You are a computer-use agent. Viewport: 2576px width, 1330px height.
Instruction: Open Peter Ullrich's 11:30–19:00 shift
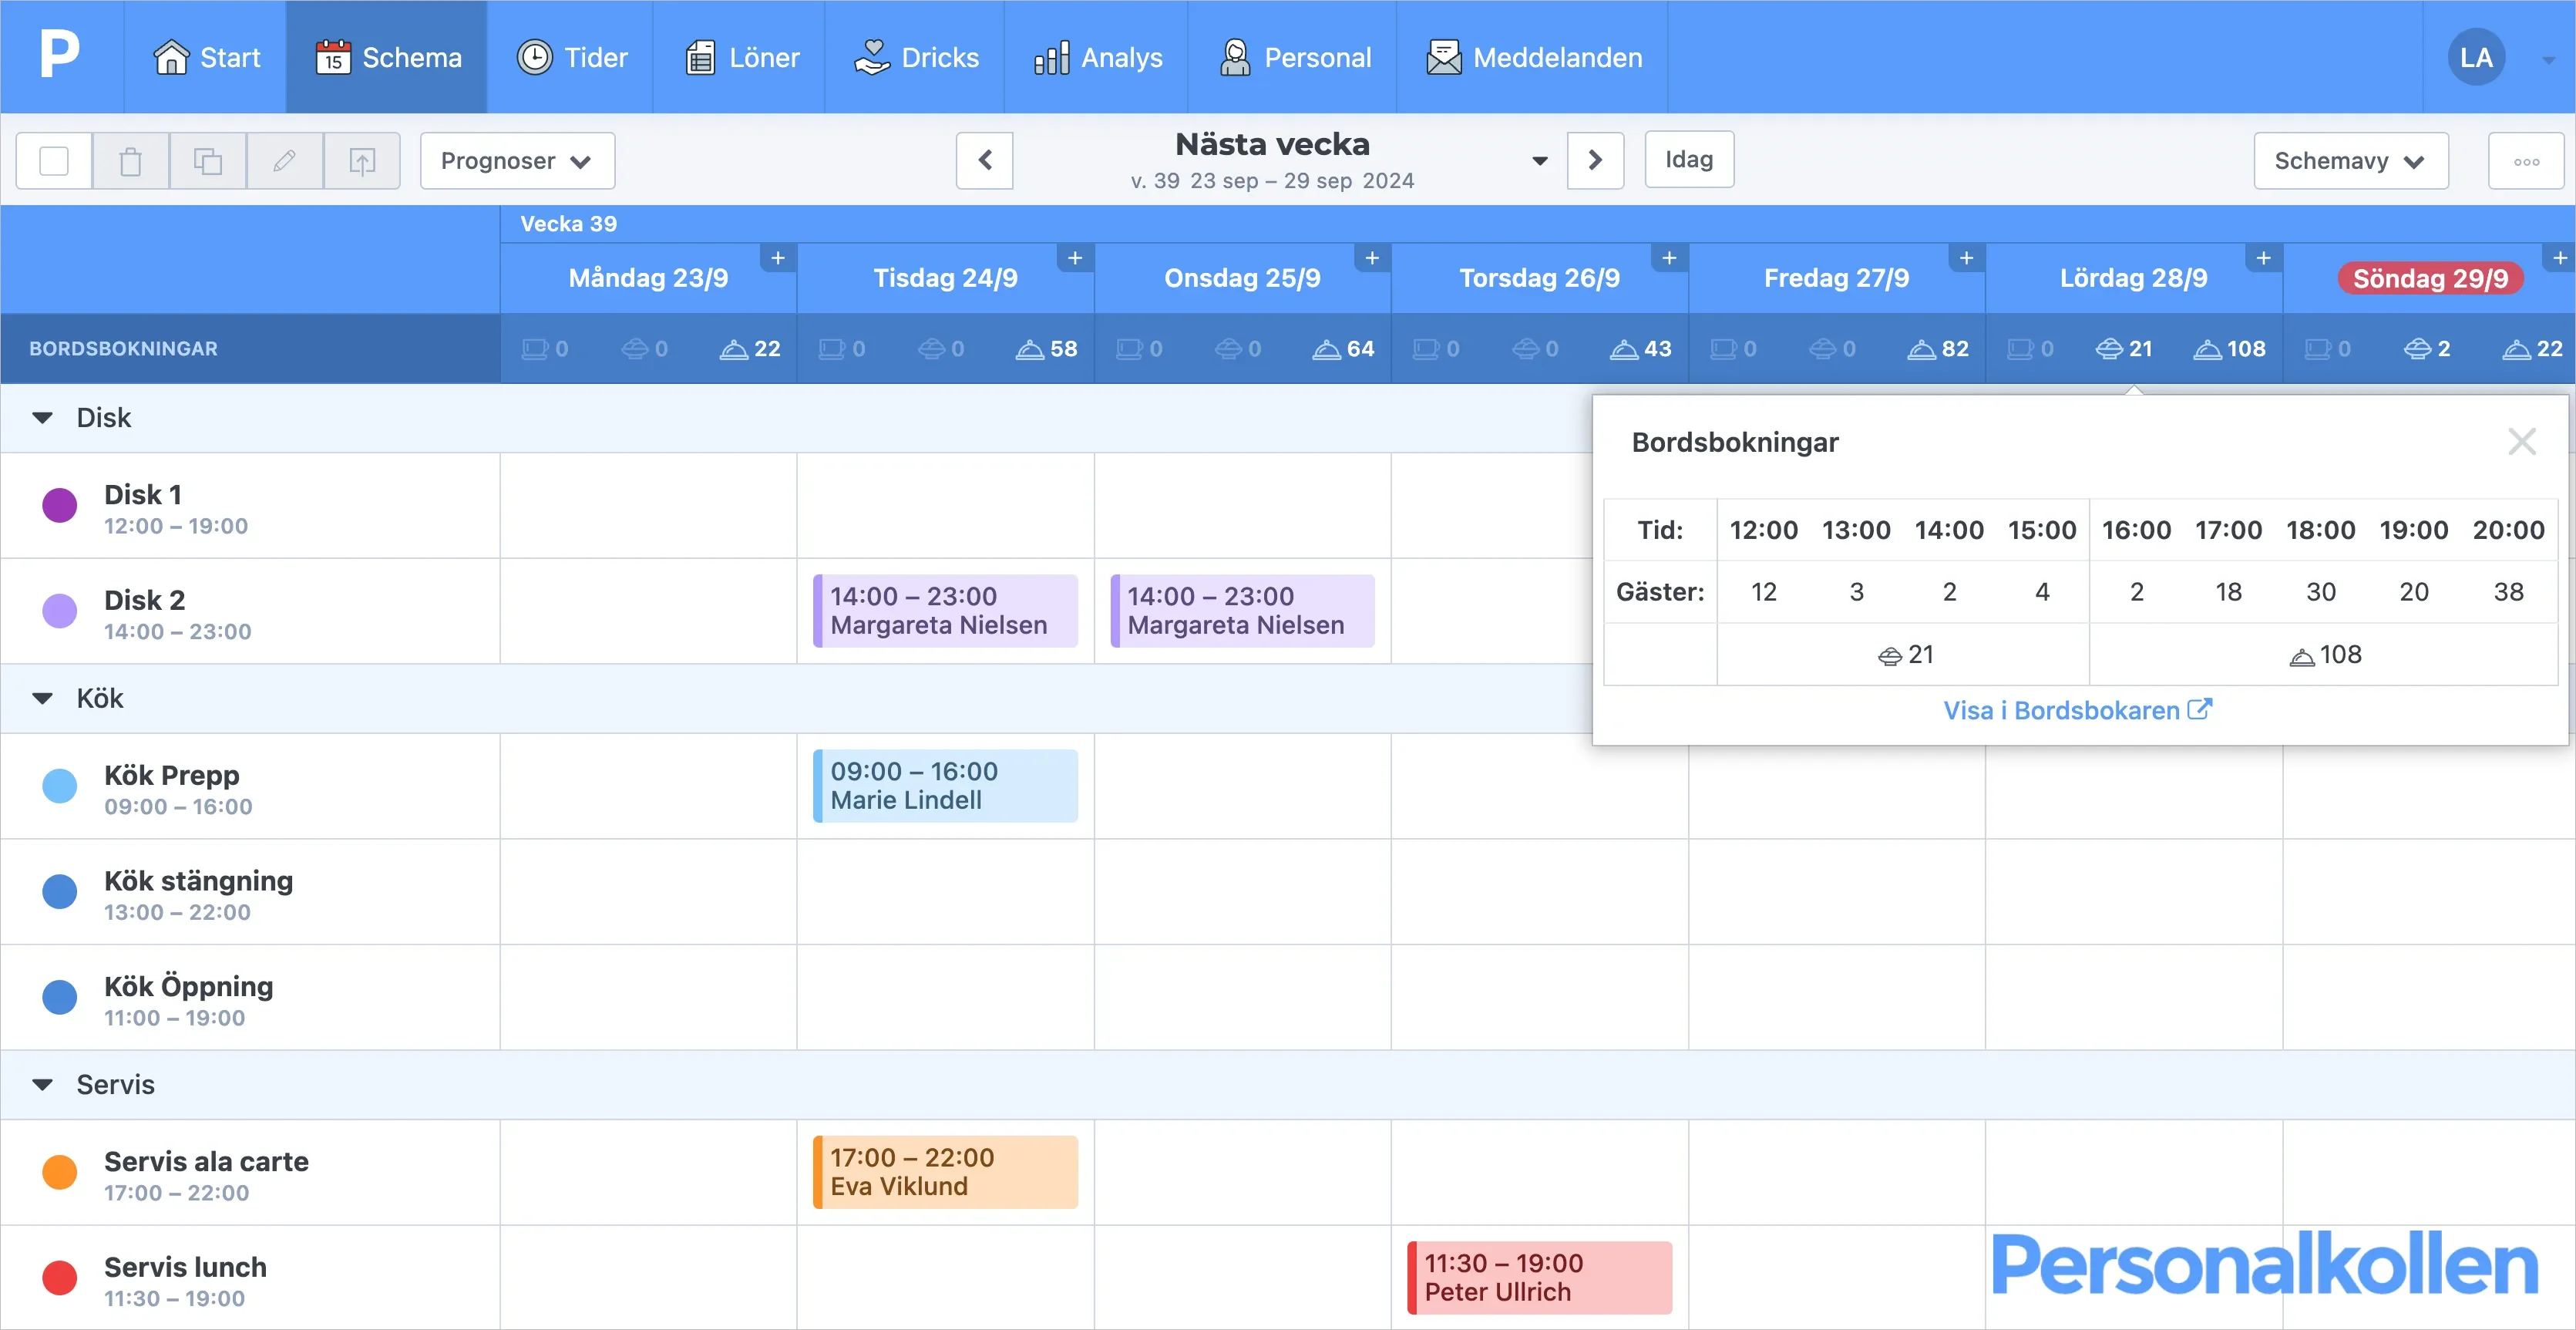(x=1539, y=1277)
